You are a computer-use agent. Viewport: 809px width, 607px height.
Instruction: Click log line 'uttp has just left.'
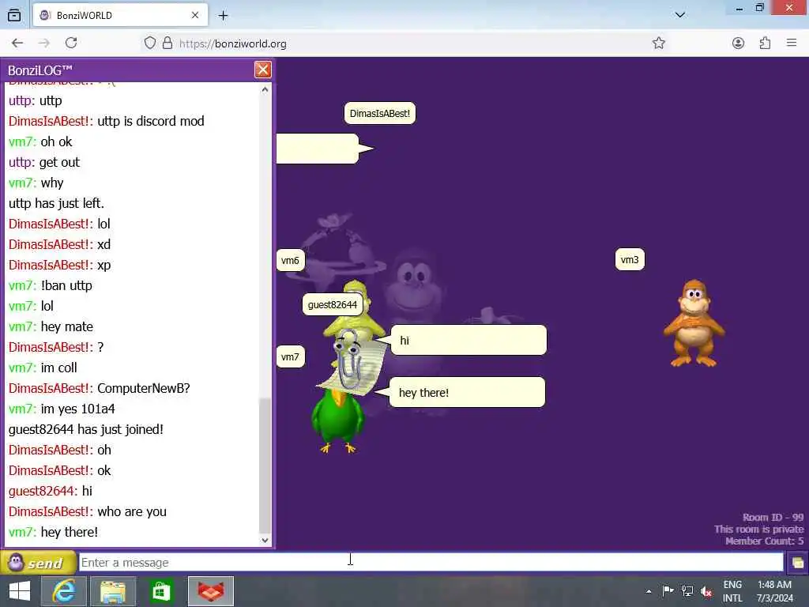click(x=56, y=203)
